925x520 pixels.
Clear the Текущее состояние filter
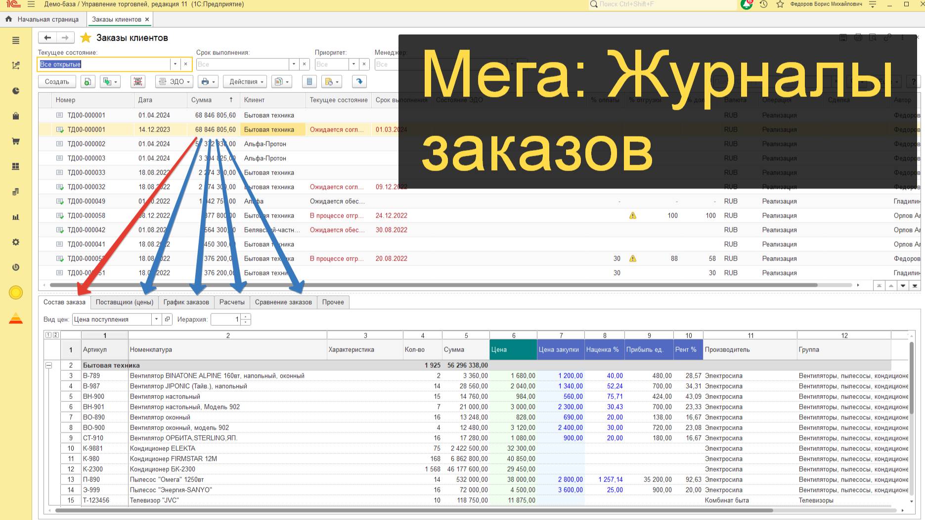tap(186, 64)
